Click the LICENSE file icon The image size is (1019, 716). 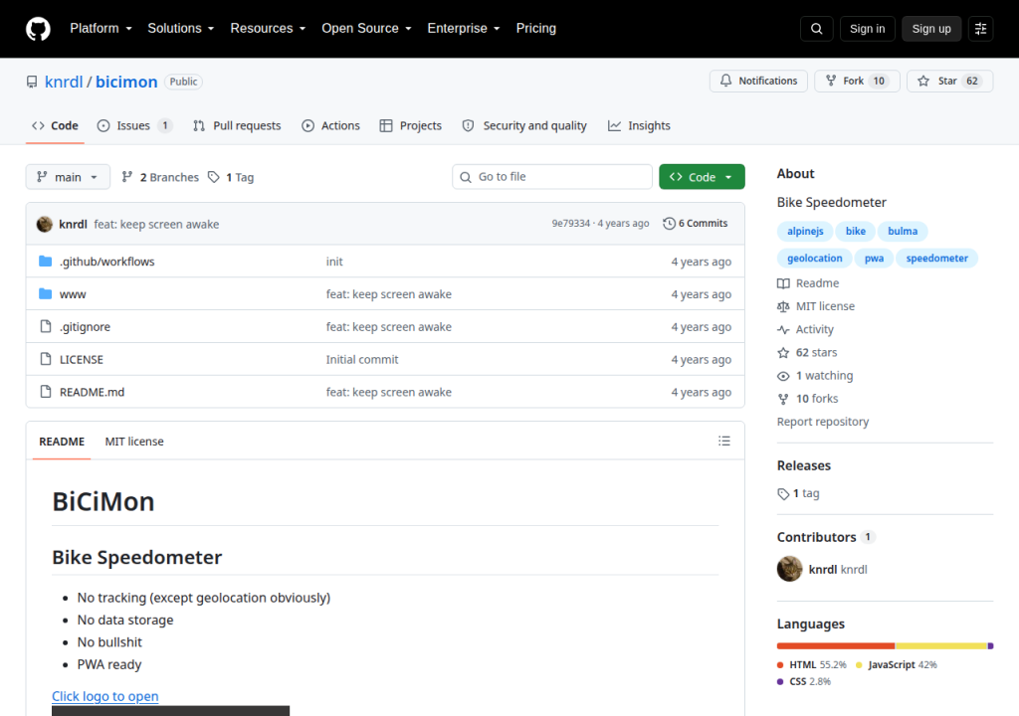46,359
